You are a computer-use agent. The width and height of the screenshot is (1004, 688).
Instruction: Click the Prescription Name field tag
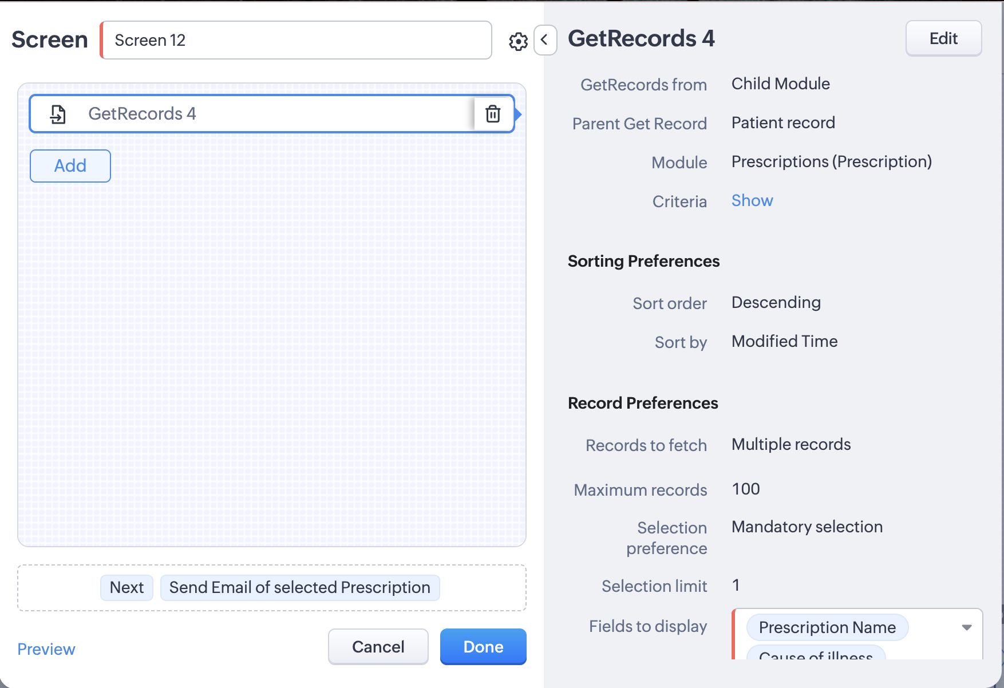pos(827,627)
